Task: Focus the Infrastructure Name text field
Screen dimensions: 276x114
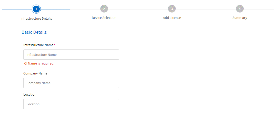Action: (71, 55)
